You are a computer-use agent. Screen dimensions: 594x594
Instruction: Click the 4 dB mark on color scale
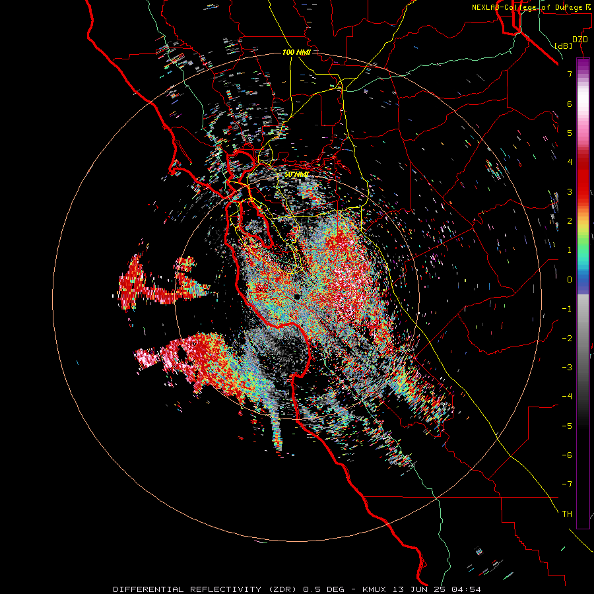pos(570,162)
